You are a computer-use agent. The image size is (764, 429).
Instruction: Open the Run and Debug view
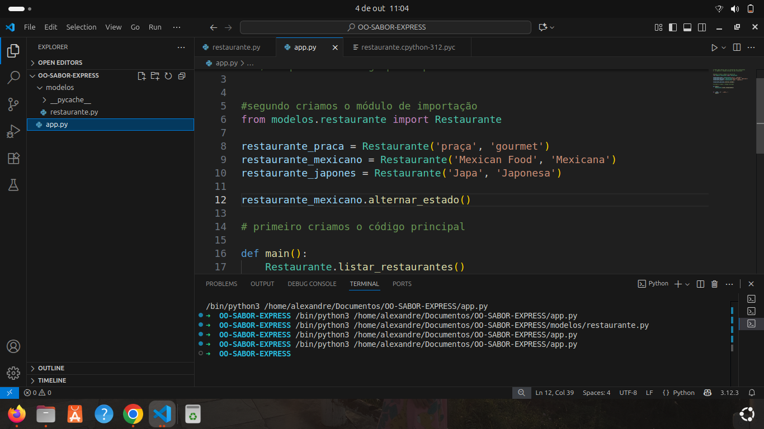click(13, 131)
